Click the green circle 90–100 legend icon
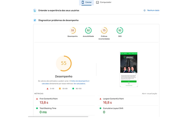 point(73,89)
